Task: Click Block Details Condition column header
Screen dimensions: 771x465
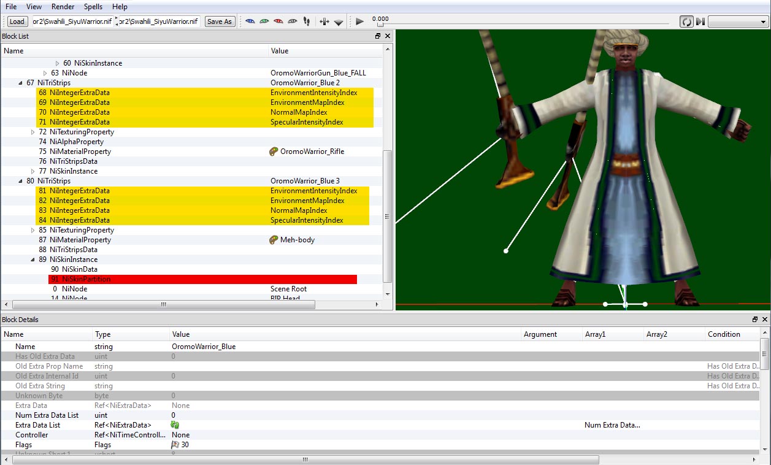Action: pyautogui.click(x=732, y=334)
